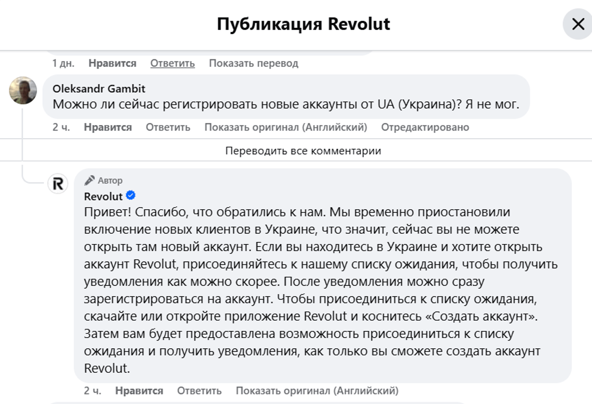
Task: Click Показать перевод on the top comment
Action: [253, 63]
